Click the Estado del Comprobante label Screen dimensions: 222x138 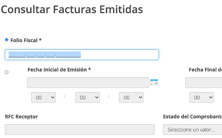click(193, 117)
